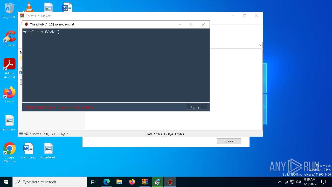
Task: Select Adobe Acrobat desktop shortcut
Action: pos(10,69)
